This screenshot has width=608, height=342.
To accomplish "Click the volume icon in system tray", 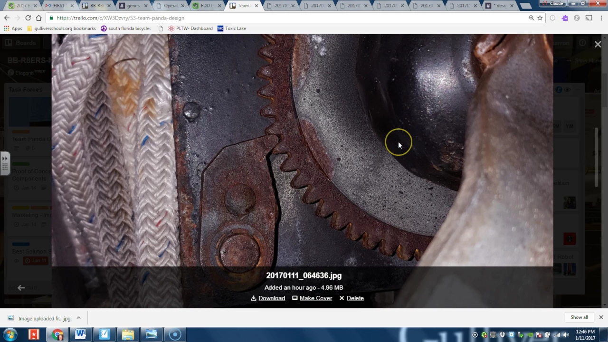I will (565, 335).
